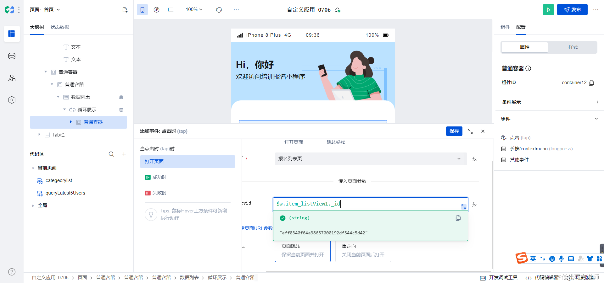604x283 pixels.
Task: Run the app preview play button
Action: (x=548, y=10)
